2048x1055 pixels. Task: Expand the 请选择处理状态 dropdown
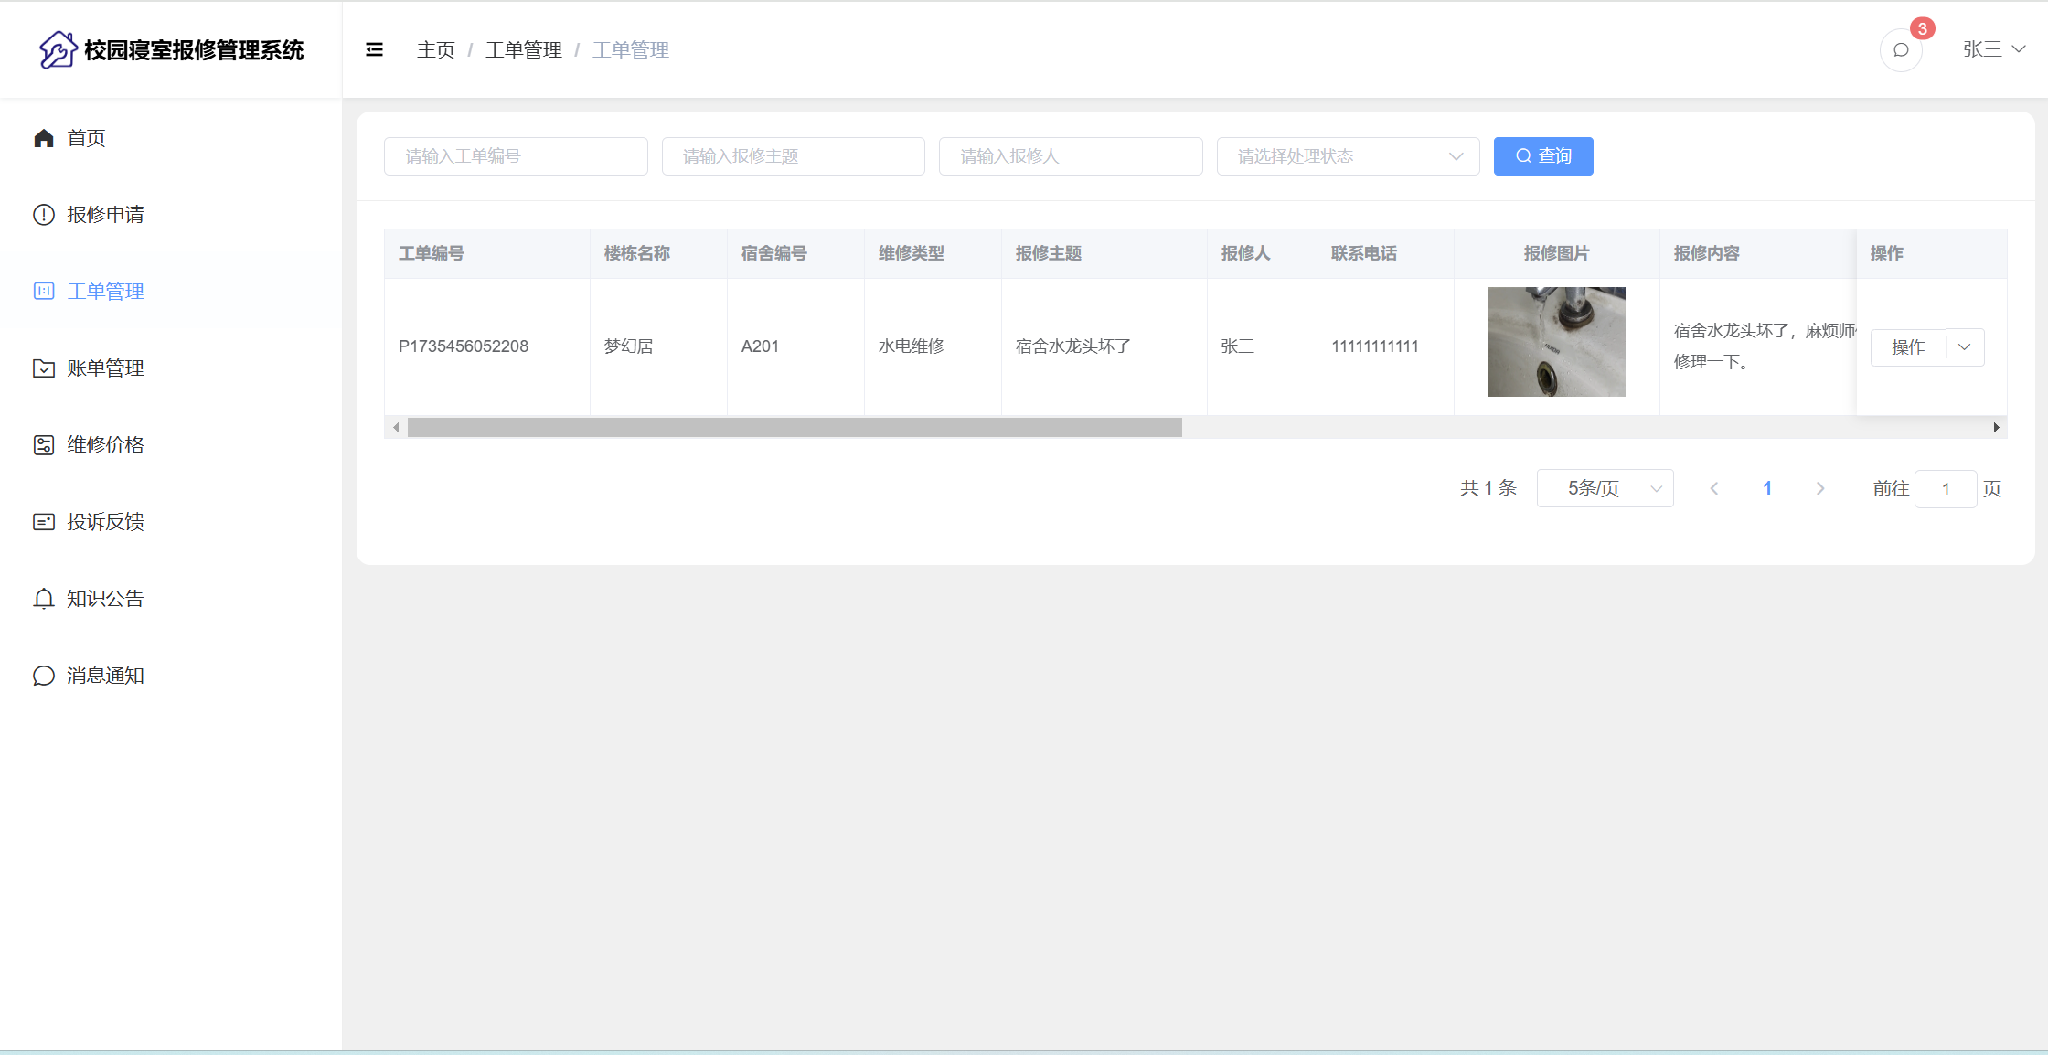point(1348,156)
